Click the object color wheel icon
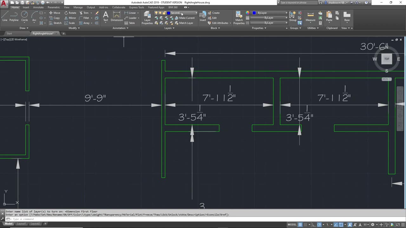406x228 pixels. 248,13
